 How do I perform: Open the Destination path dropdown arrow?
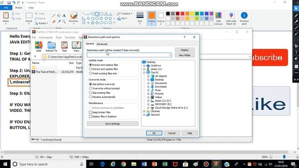(x=170, y=55)
